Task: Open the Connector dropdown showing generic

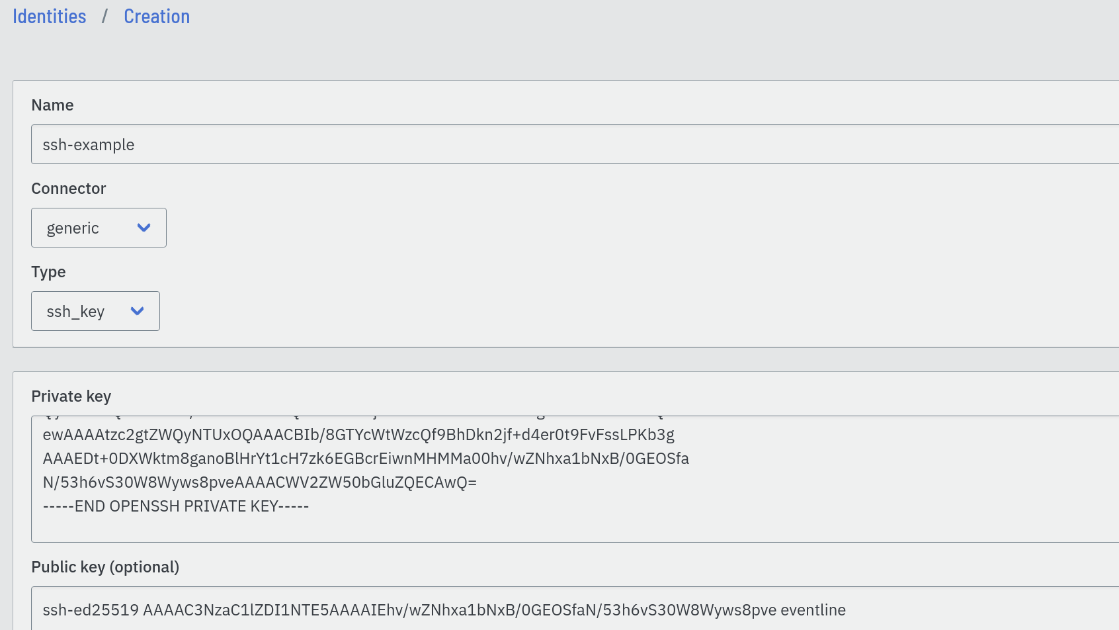Action: (99, 228)
